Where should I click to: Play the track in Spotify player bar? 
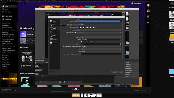tap(76, 89)
